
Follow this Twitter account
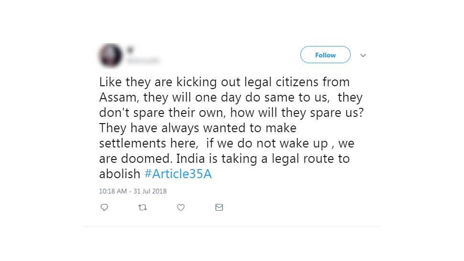pyautogui.click(x=325, y=55)
